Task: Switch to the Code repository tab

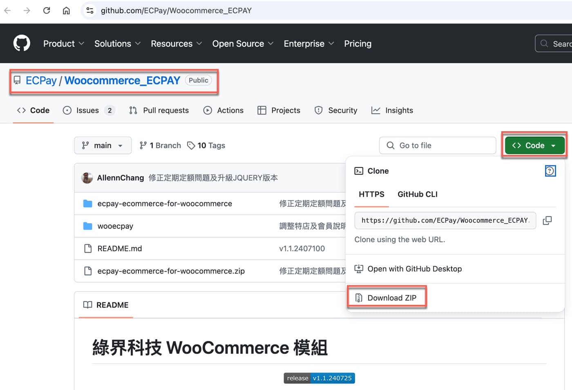Action: [33, 110]
